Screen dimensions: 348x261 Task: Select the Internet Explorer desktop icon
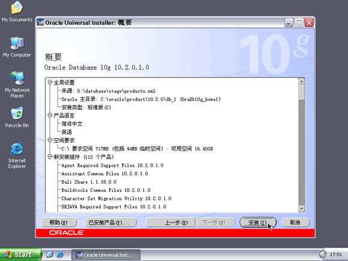[17, 155]
